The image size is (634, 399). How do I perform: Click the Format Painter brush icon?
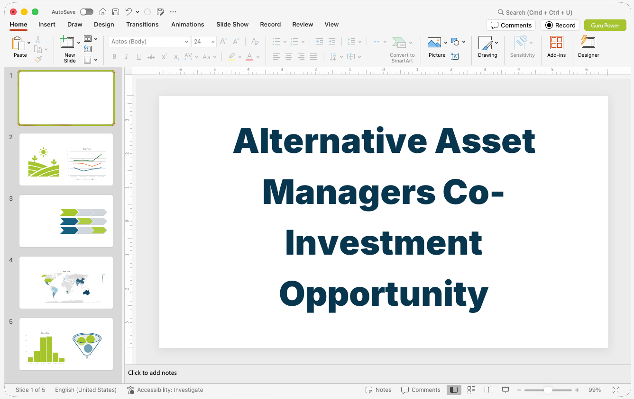coord(38,59)
